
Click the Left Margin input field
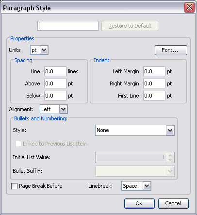click(154, 71)
